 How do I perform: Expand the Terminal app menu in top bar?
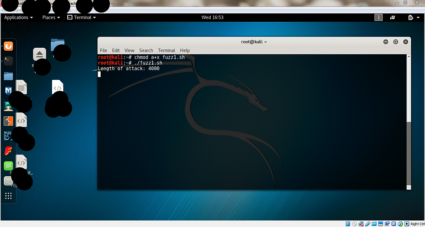82,17
